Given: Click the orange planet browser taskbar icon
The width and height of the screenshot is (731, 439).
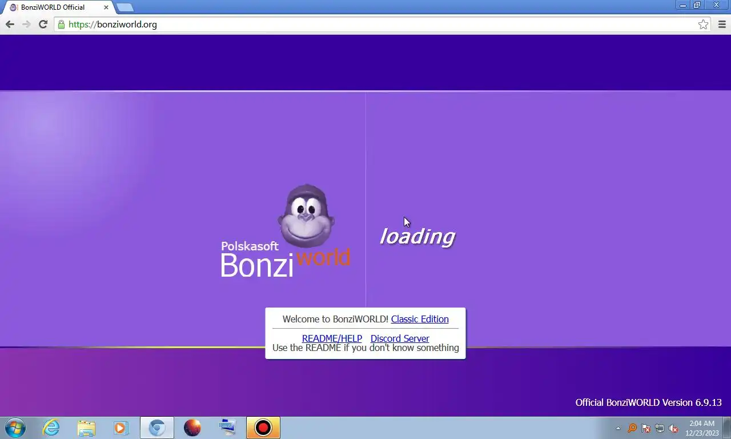Looking at the screenshot, I should (x=192, y=428).
